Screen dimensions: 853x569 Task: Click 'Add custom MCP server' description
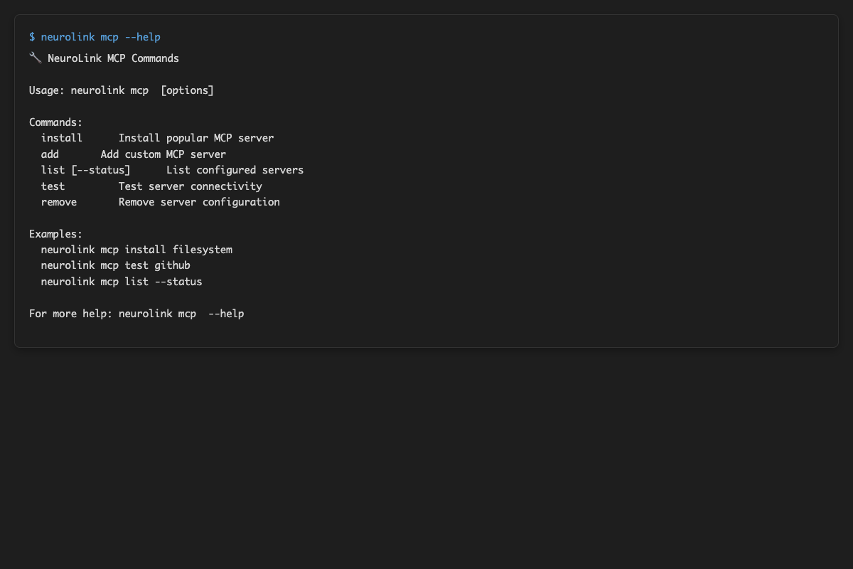coord(163,154)
